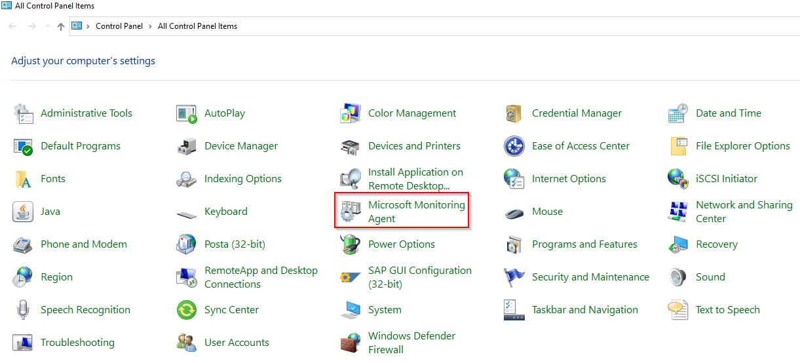Click the Color Management icon
Screen dimensions: 800x363
[x=350, y=113]
